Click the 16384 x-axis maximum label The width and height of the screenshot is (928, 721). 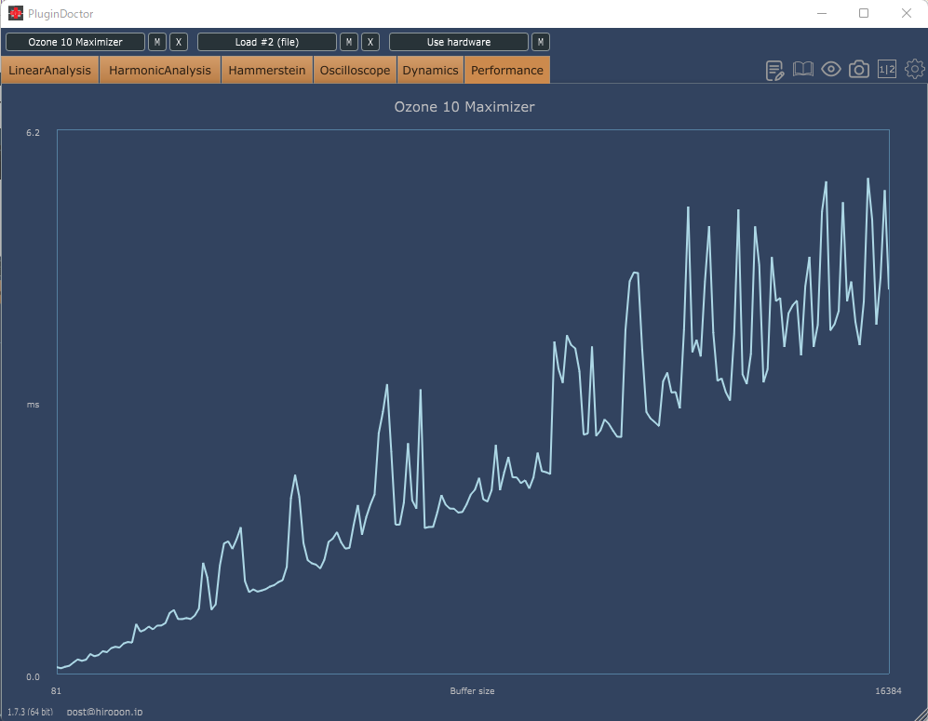pyautogui.click(x=888, y=691)
